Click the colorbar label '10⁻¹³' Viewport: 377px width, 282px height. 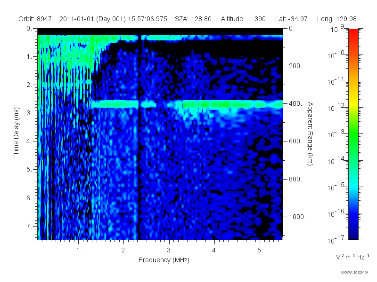336,134
